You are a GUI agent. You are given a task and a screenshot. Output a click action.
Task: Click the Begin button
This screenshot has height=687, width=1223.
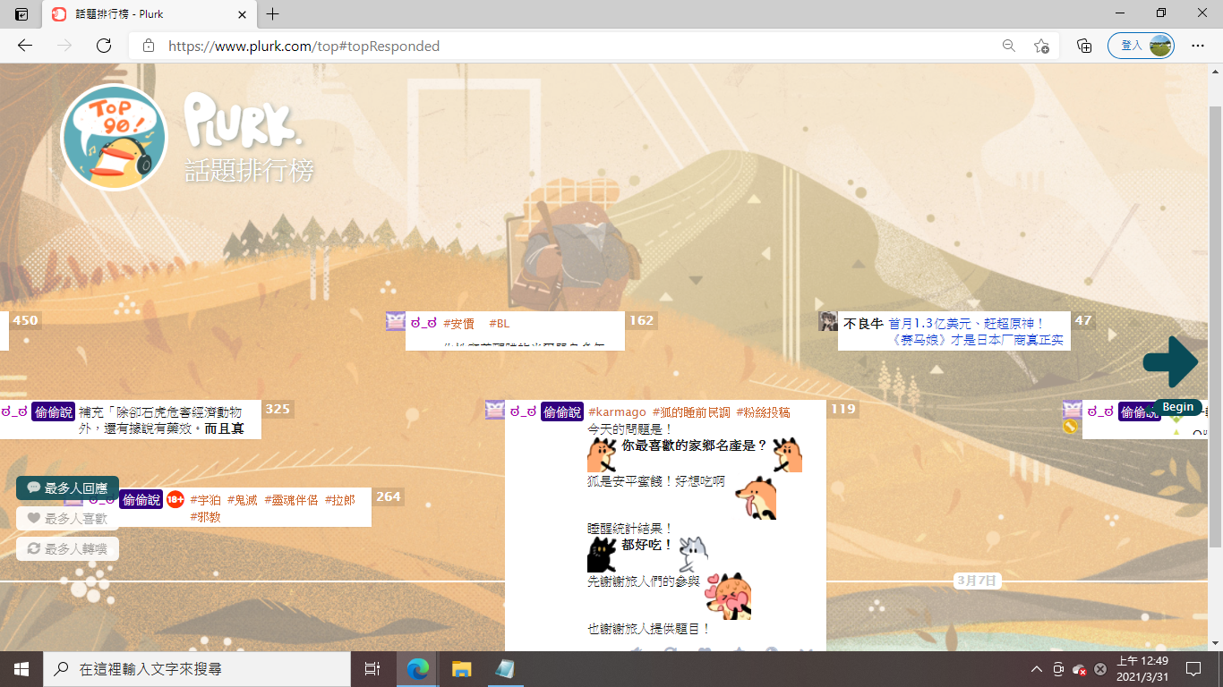click(1177, 407)
